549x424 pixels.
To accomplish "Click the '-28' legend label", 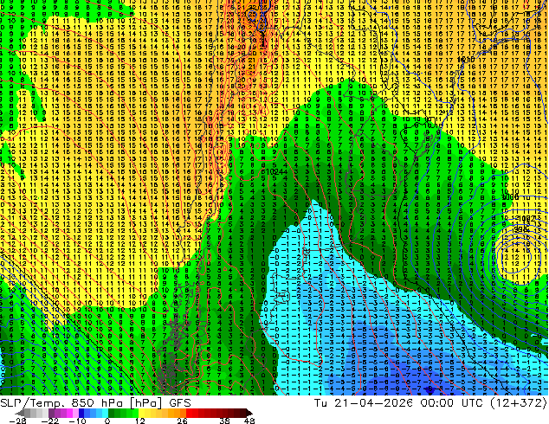I will coord(17,421).
